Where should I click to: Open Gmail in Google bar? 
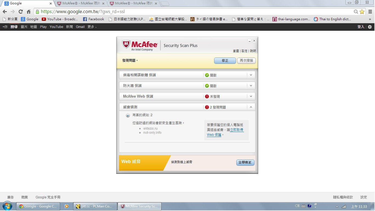pos(80,27)
